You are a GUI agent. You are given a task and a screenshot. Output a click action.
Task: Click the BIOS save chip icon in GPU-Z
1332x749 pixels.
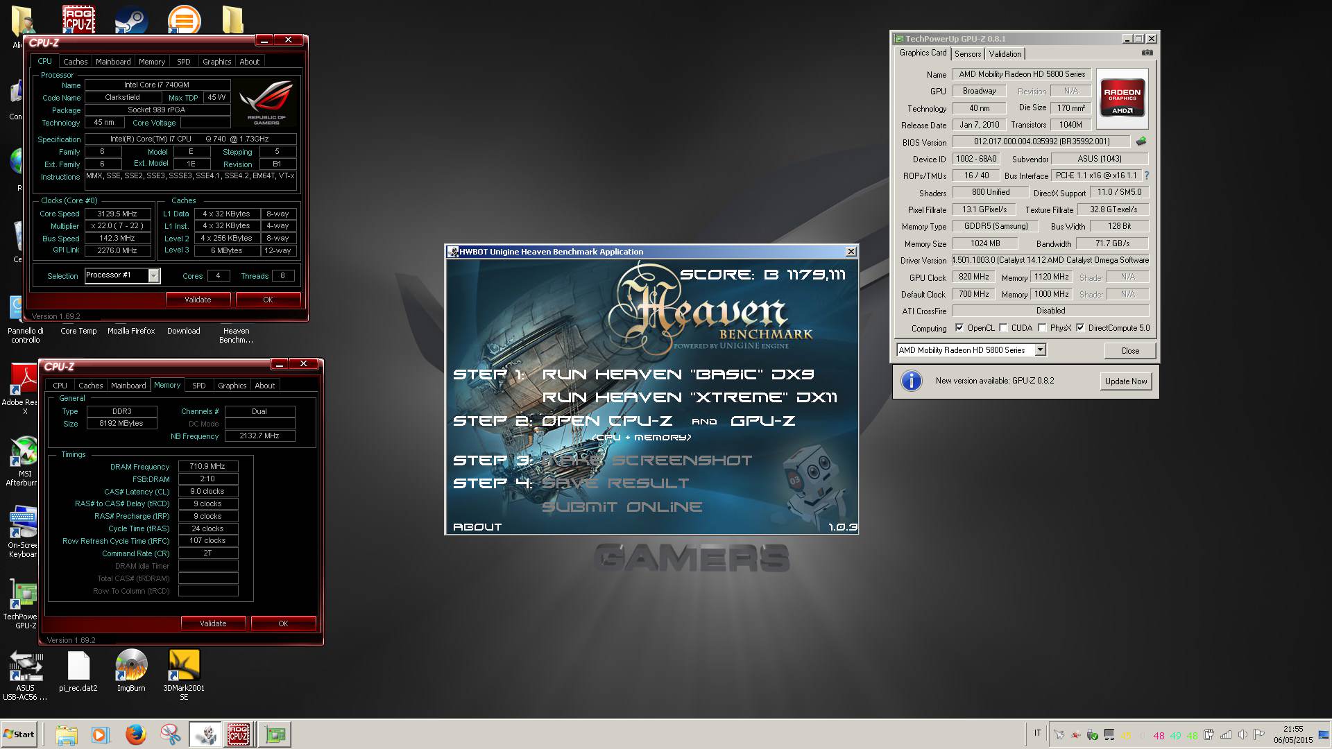[1141, 141]
